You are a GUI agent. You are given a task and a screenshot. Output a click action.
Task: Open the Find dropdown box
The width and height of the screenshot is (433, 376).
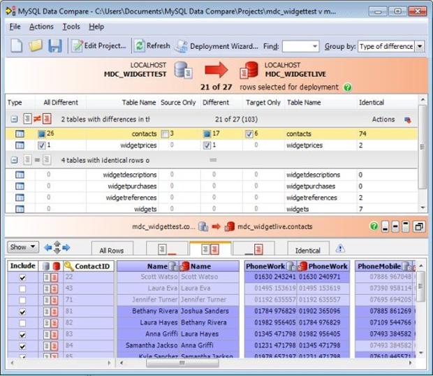click(300, 46)
